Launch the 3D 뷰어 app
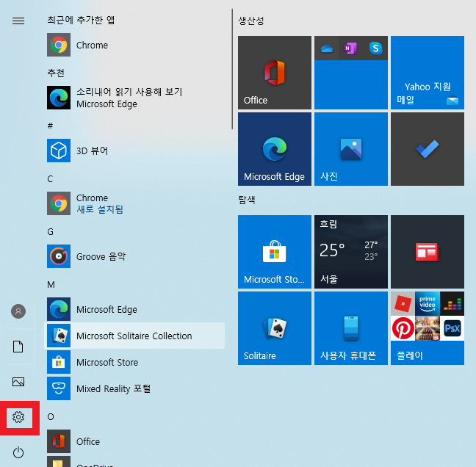 click(135, 151)
